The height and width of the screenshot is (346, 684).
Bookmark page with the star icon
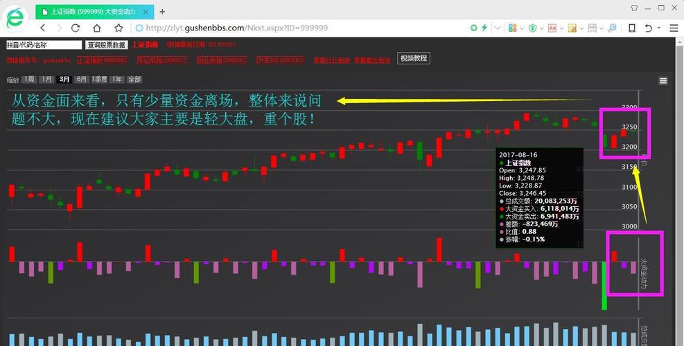click(x=119, y=28)
